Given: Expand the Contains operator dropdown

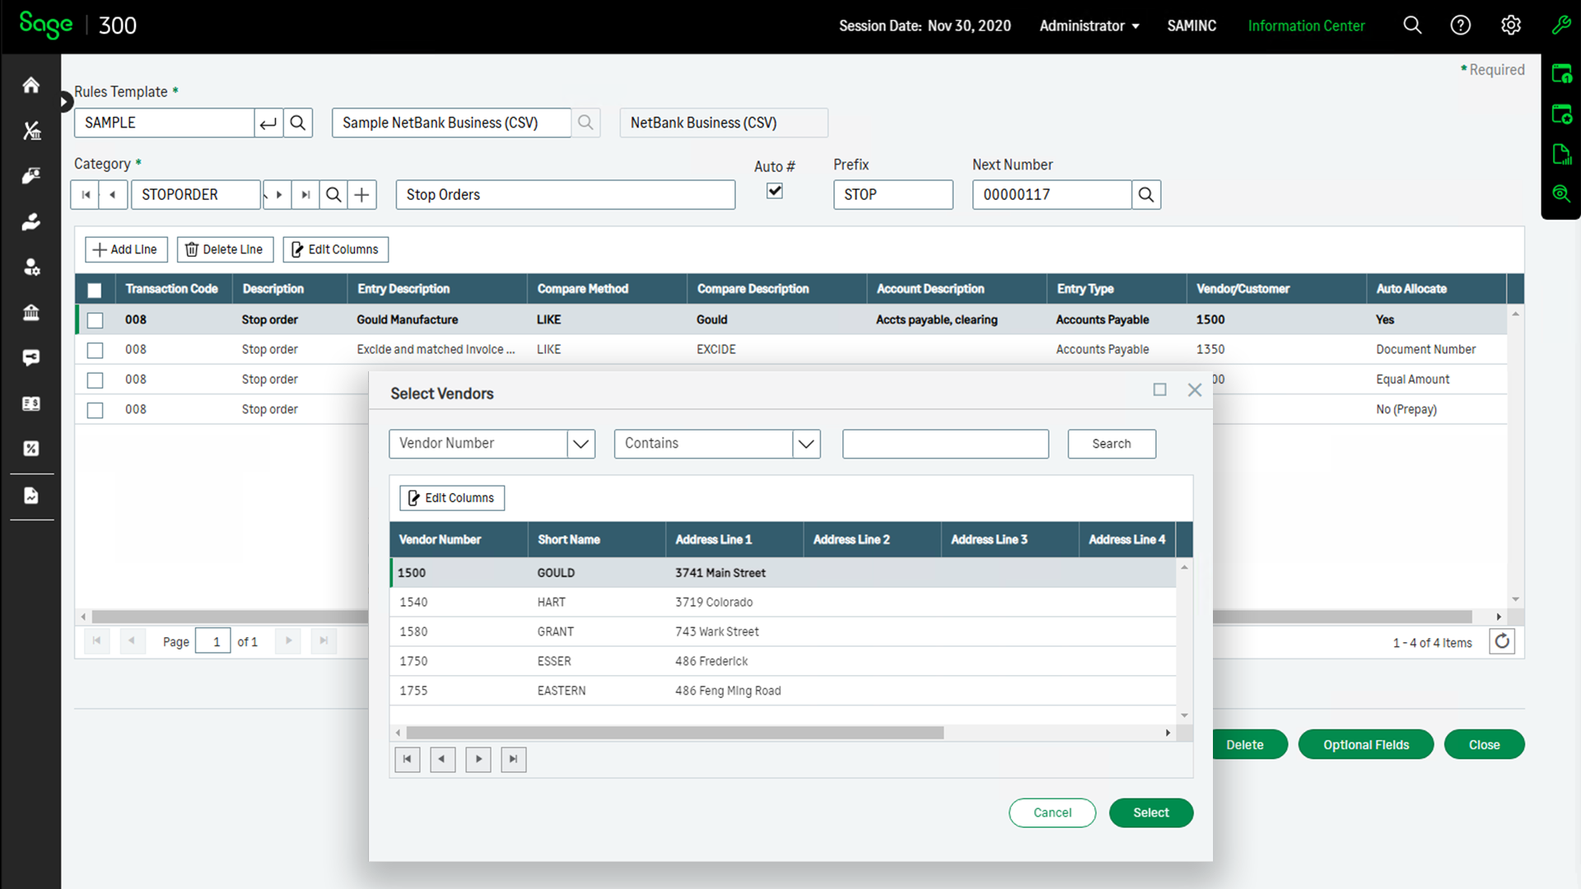Looking at the screenshot, I should click(x=805, y=444).
